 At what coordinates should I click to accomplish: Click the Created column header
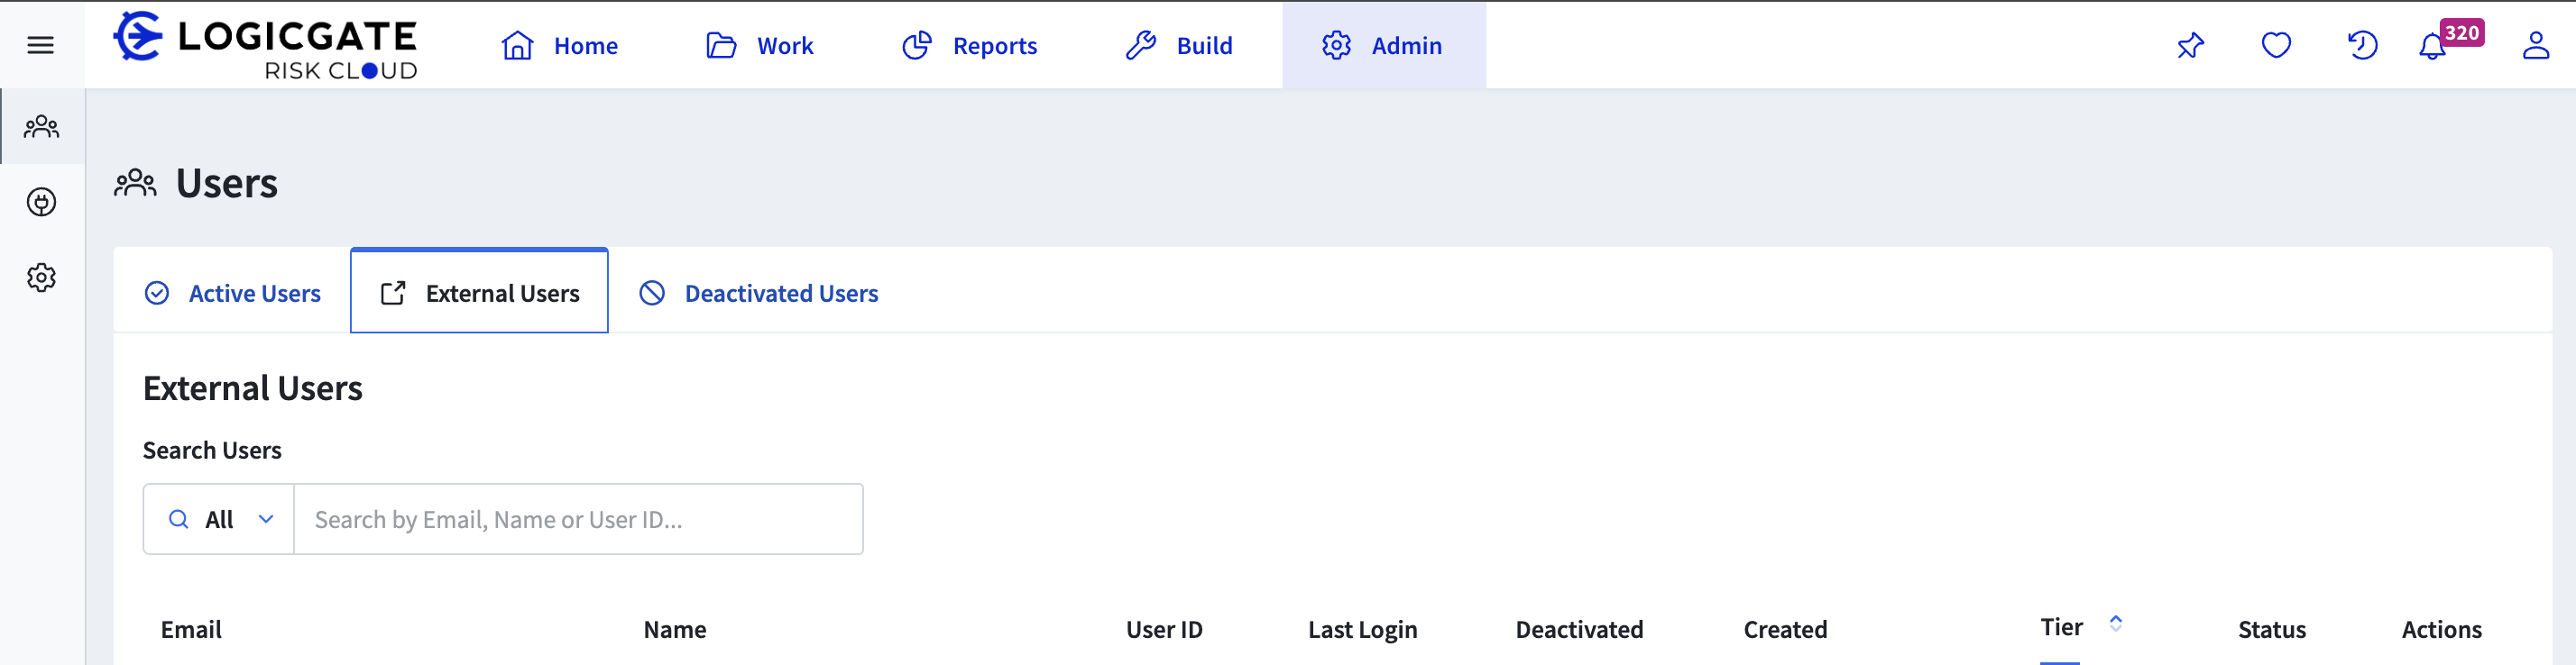click(1785, 629)
